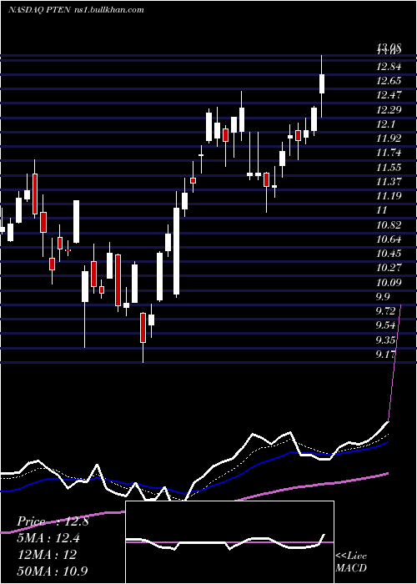The width and height of the screenshot is (417, 584).
Task: Click the ns1.bullkhan.com source label
Action: point(108,10)
